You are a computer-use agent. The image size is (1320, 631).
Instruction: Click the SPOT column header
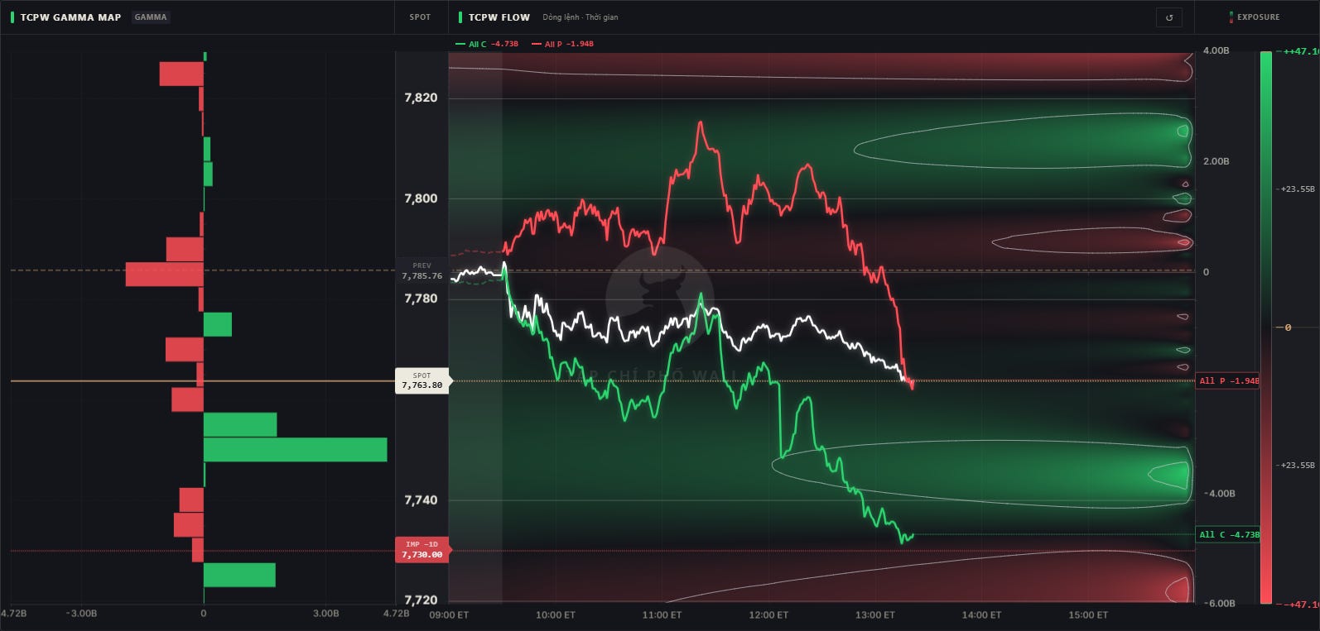pyautogui.click(x=420, y=17)
